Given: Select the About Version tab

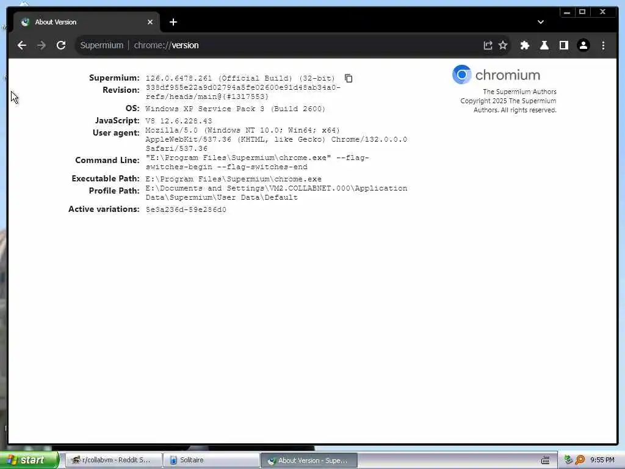Looking at the screenshot, I should point(87,23).
